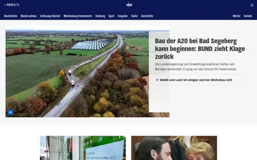Open link BUND und Land SH einigen sich
This screenshot has height=160, width=257.
point(196,80)
